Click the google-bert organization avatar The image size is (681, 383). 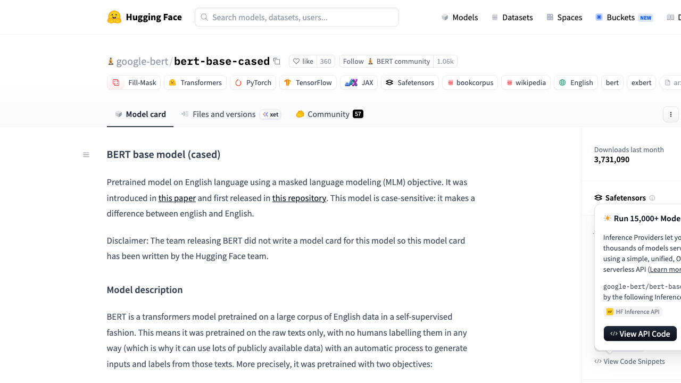click(111, 61)
